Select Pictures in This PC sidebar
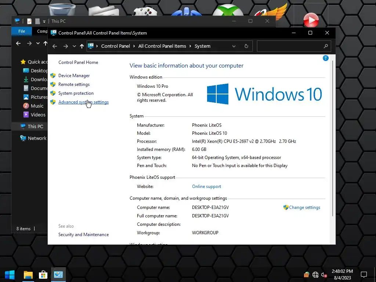Viewport: 376px width, 282px height. coord(35,97)
